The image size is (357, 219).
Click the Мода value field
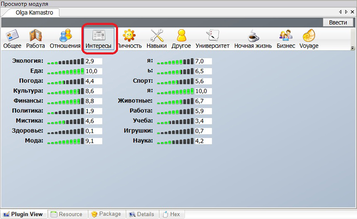tap(94, 141)
